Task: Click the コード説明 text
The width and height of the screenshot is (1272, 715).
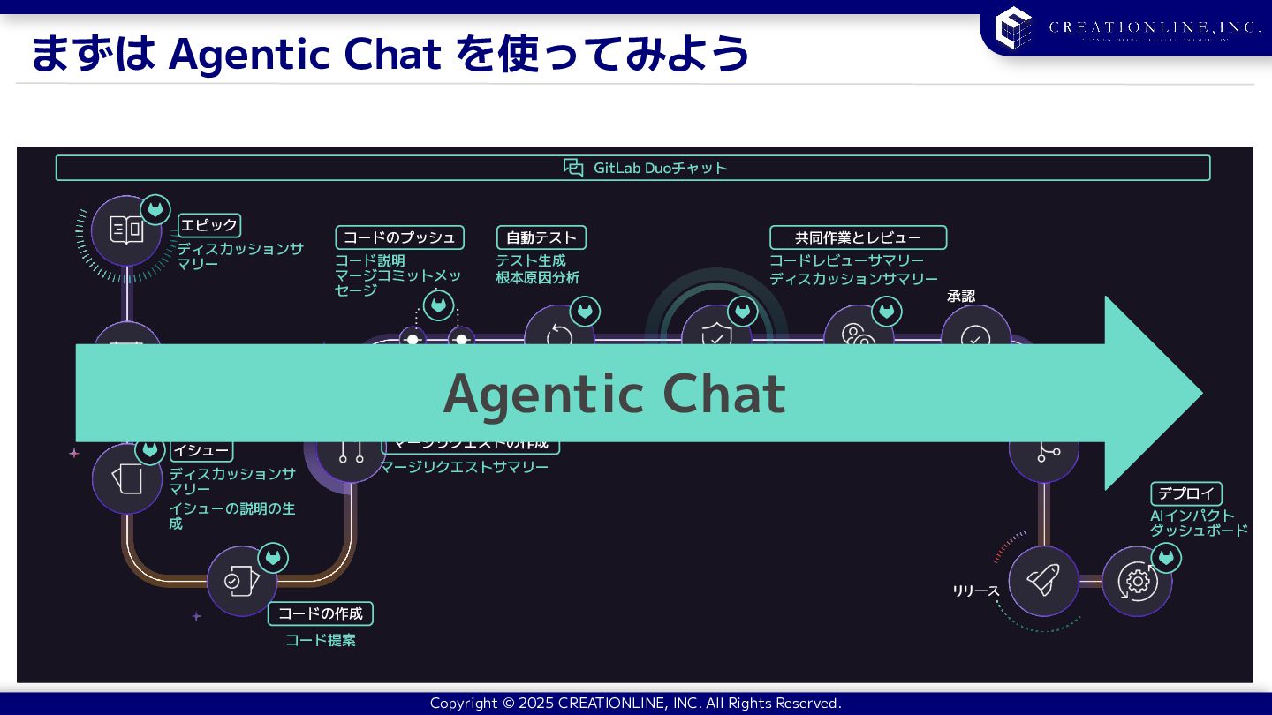Action: coord(369,261)
